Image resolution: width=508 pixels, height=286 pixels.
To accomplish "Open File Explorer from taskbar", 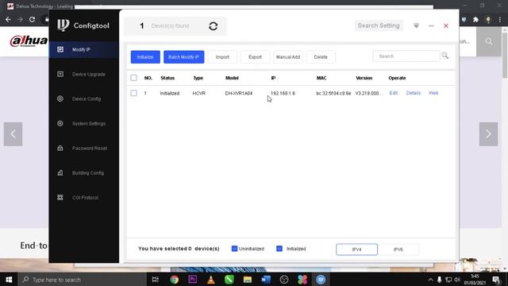I will click(x=248, y=280).
